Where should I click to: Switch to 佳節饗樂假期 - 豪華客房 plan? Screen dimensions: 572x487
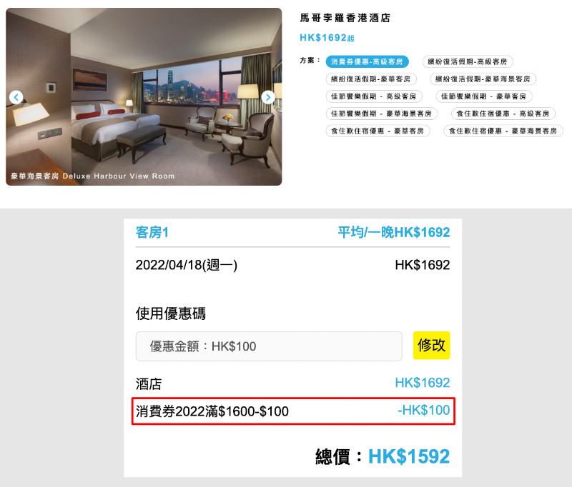click(484, 96)
